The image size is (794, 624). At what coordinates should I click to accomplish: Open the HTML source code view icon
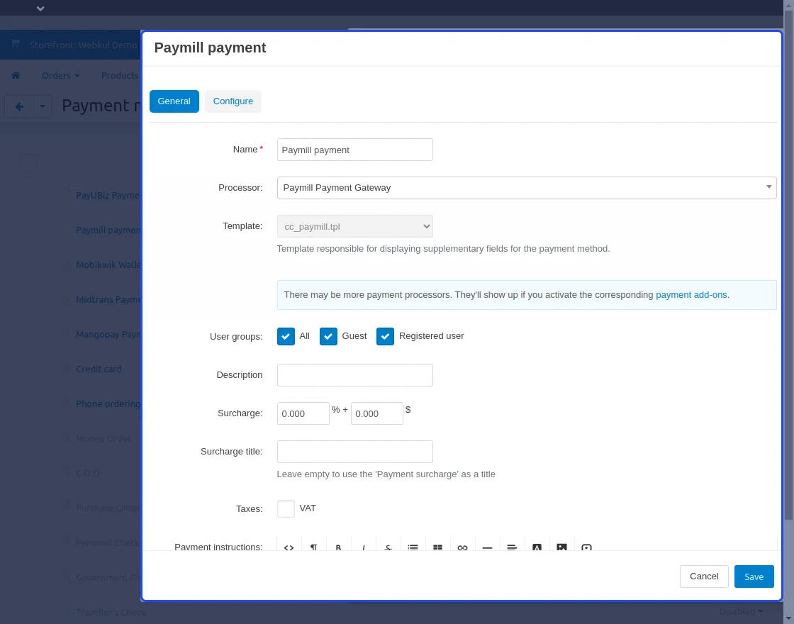point(289,547)
